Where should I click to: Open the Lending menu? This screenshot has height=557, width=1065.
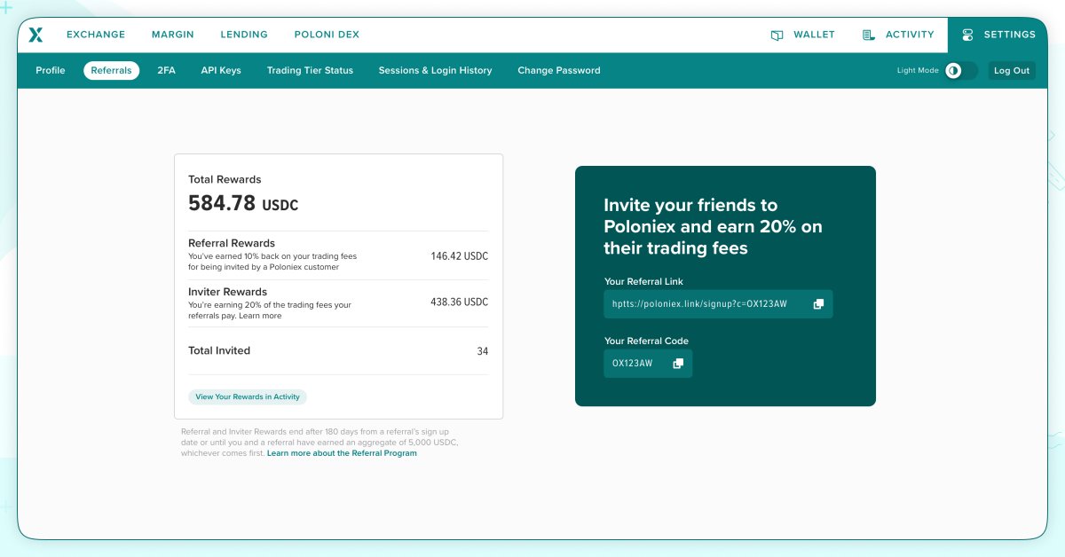pos(244,35)
